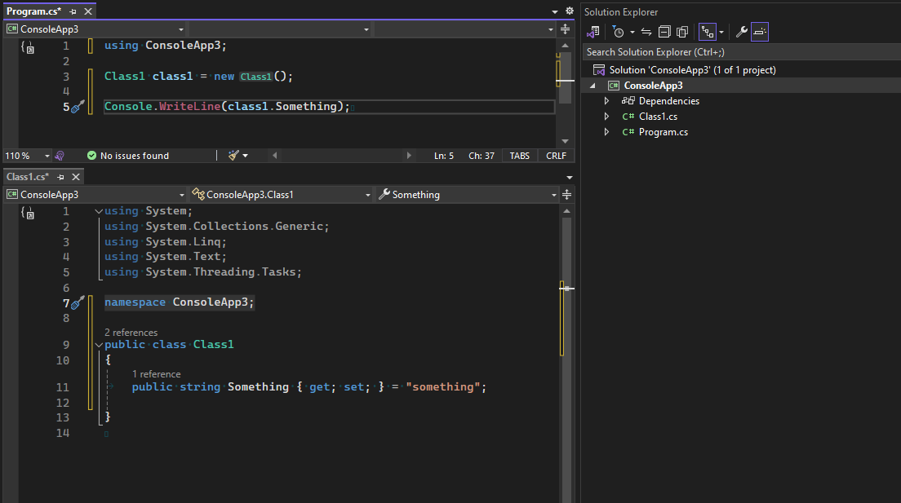The height and width of the screenshot is (503, 901).
Task: Open Program.cs members navigation dropdown
Action: (x=465, y=29)
